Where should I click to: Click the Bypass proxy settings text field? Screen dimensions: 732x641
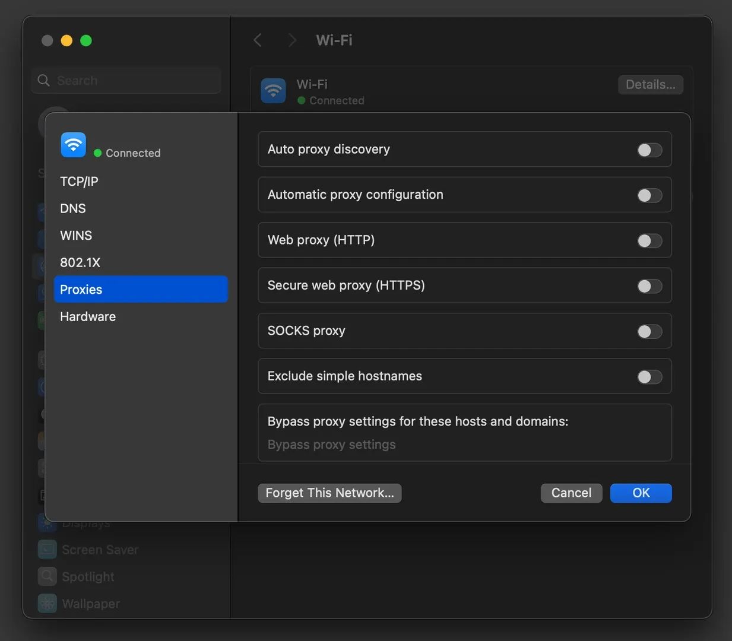click(464, 445)
